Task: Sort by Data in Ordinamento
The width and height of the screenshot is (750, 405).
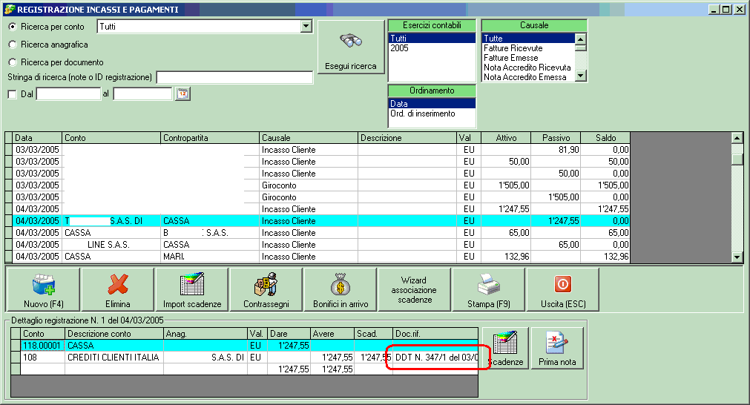Action: click(432, 104)
